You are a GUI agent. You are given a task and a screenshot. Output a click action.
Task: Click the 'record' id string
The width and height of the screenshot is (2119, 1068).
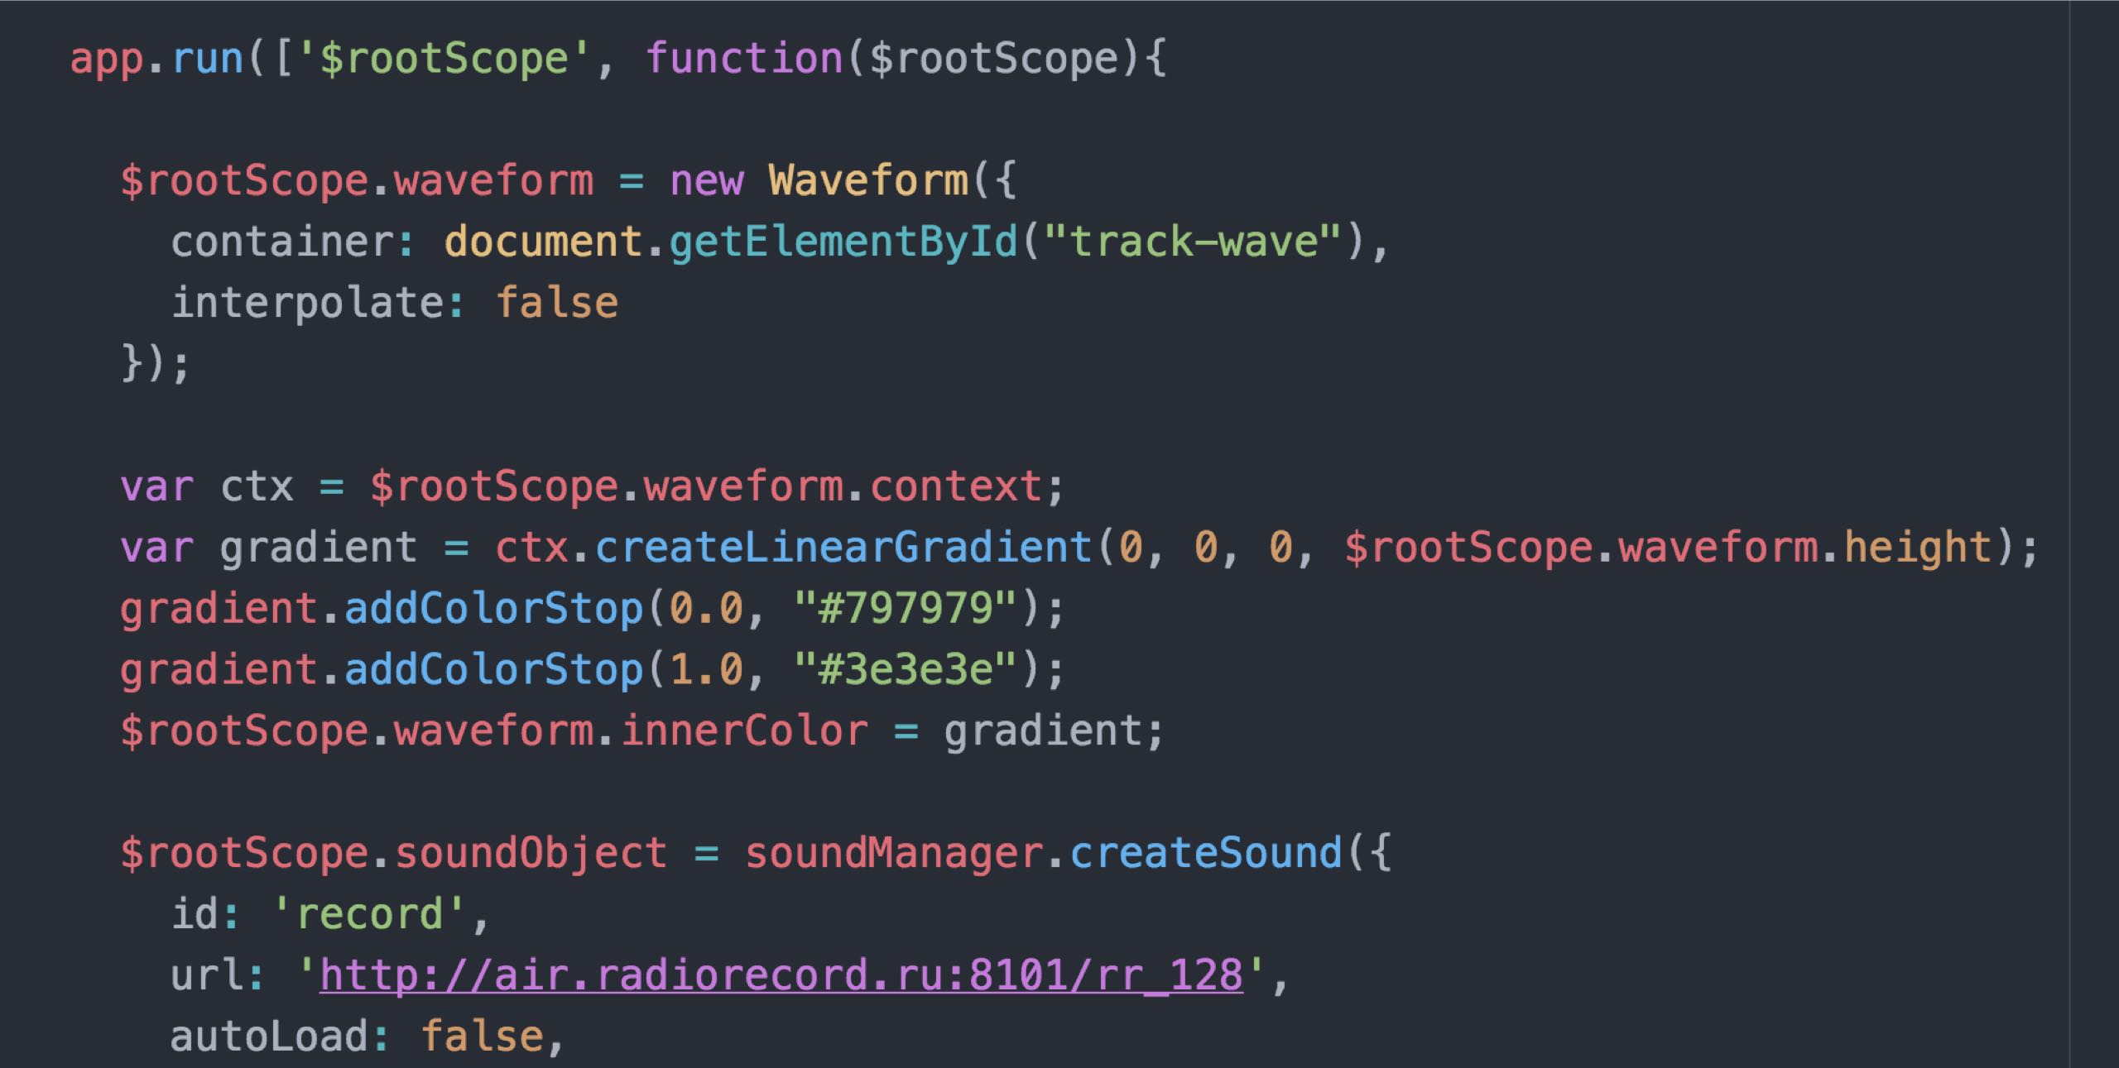[369, 914]
